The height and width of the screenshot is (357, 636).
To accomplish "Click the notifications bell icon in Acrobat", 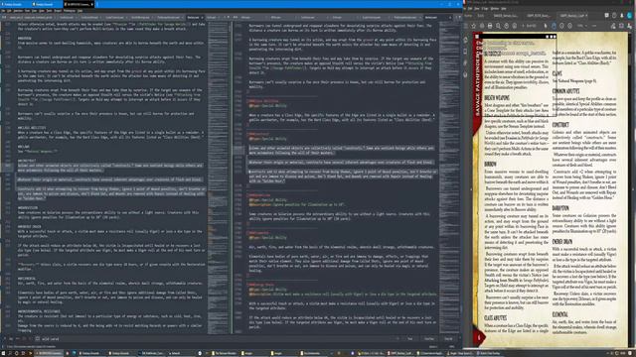I will (622, 16).
